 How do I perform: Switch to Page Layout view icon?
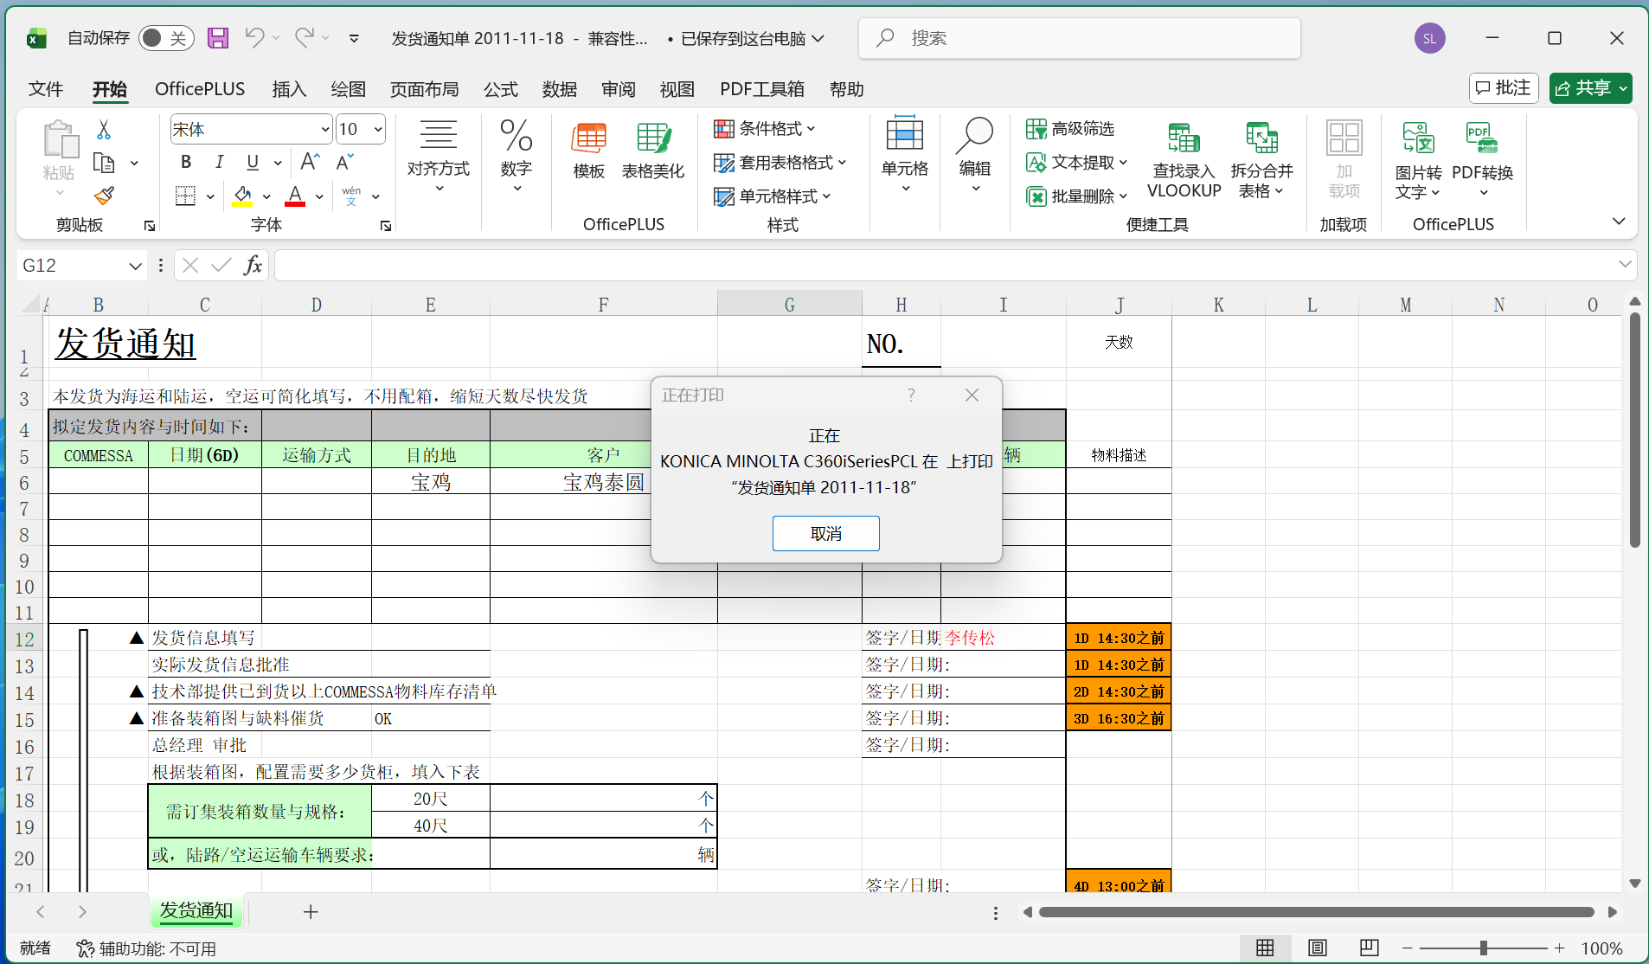(x=1317, y=948)
